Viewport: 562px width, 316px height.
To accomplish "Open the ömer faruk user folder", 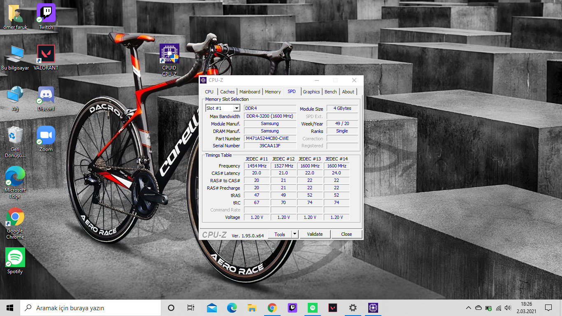I will 15,16.
